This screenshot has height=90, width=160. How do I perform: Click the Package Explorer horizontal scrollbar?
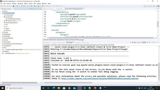tap(19, 83)
